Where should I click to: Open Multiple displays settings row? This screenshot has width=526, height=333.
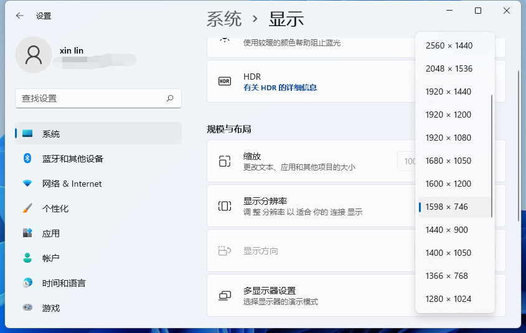coord(311,296)
